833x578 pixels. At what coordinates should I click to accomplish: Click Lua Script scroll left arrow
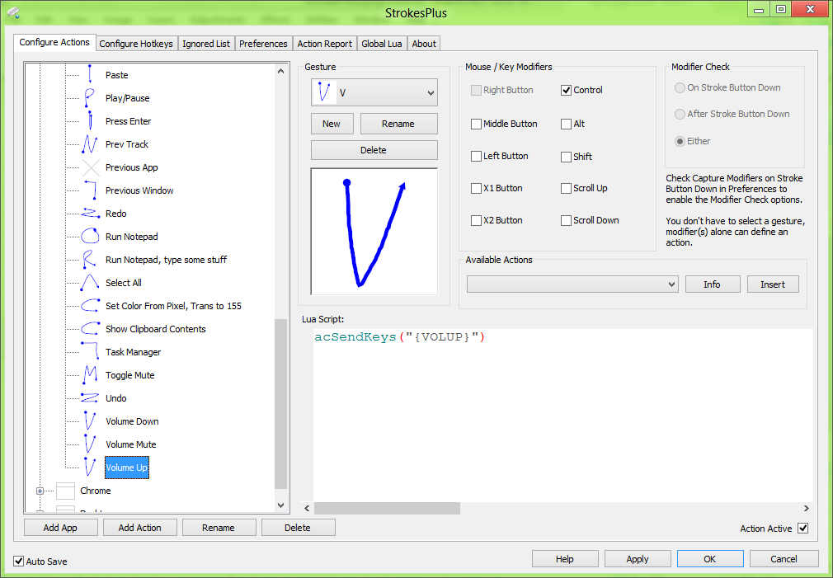[x=307, y=509]
